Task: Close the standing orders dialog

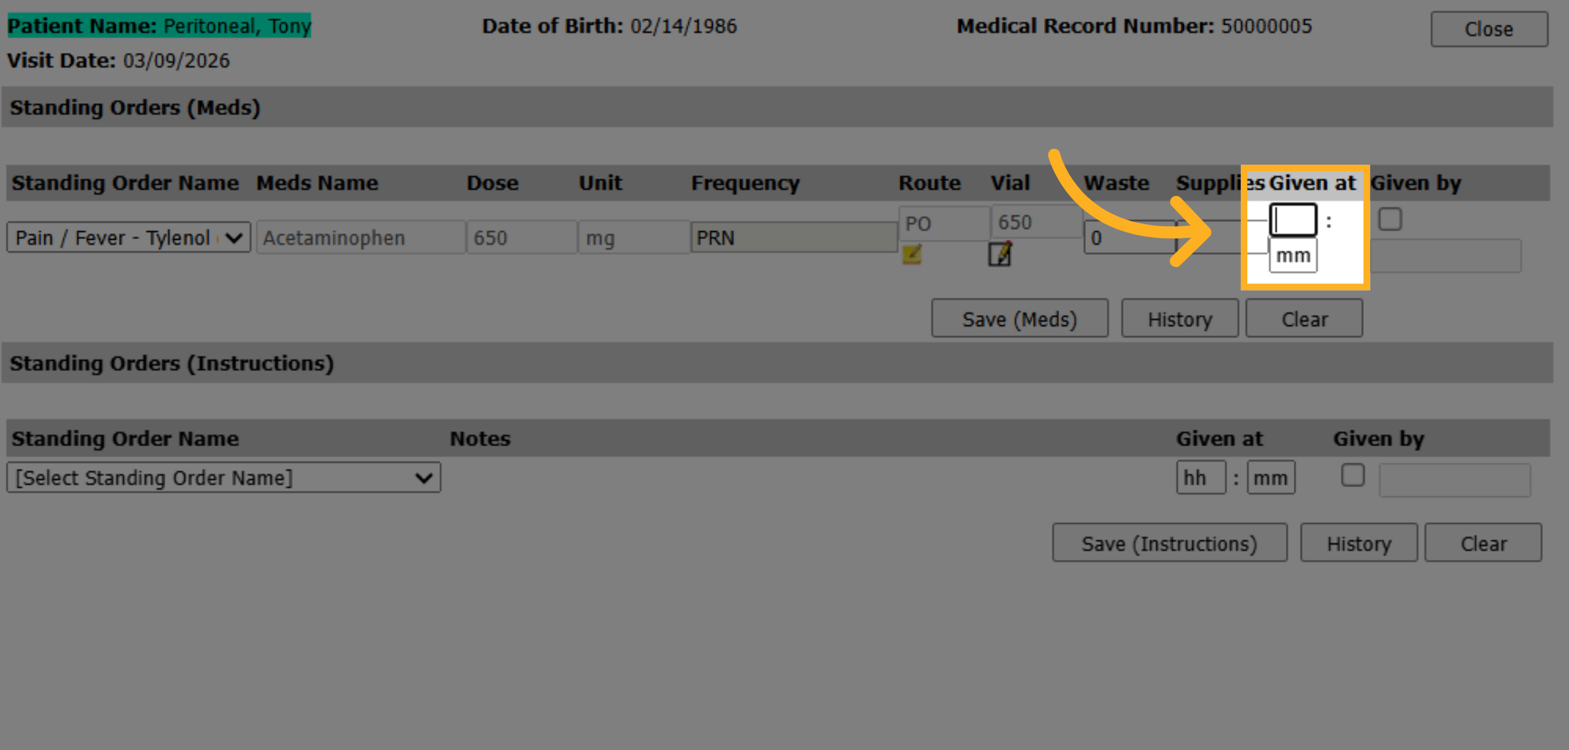Action: 1489,29
